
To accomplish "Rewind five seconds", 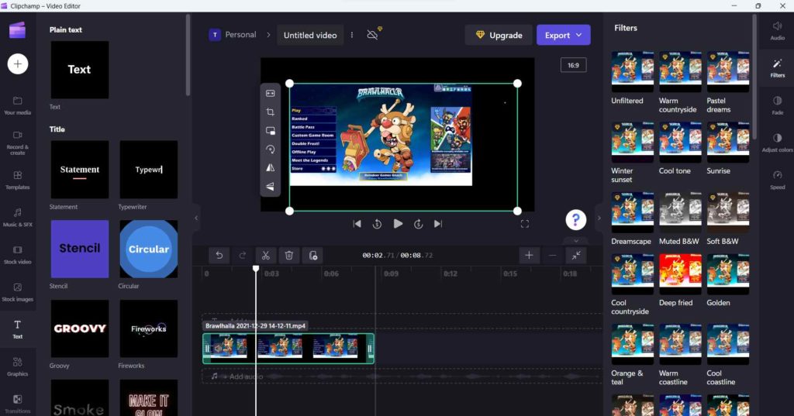I will (x=378, y=224).
